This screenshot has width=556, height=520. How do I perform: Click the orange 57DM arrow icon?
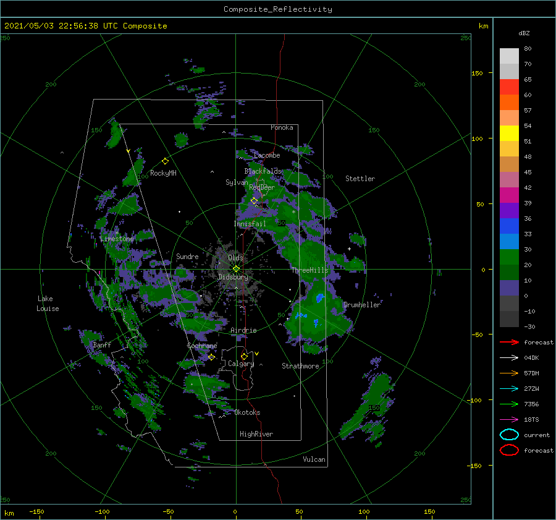[x=509, y=373]
